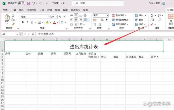
Task: Click the Percent Style icon
Action: tap(102, 20)
